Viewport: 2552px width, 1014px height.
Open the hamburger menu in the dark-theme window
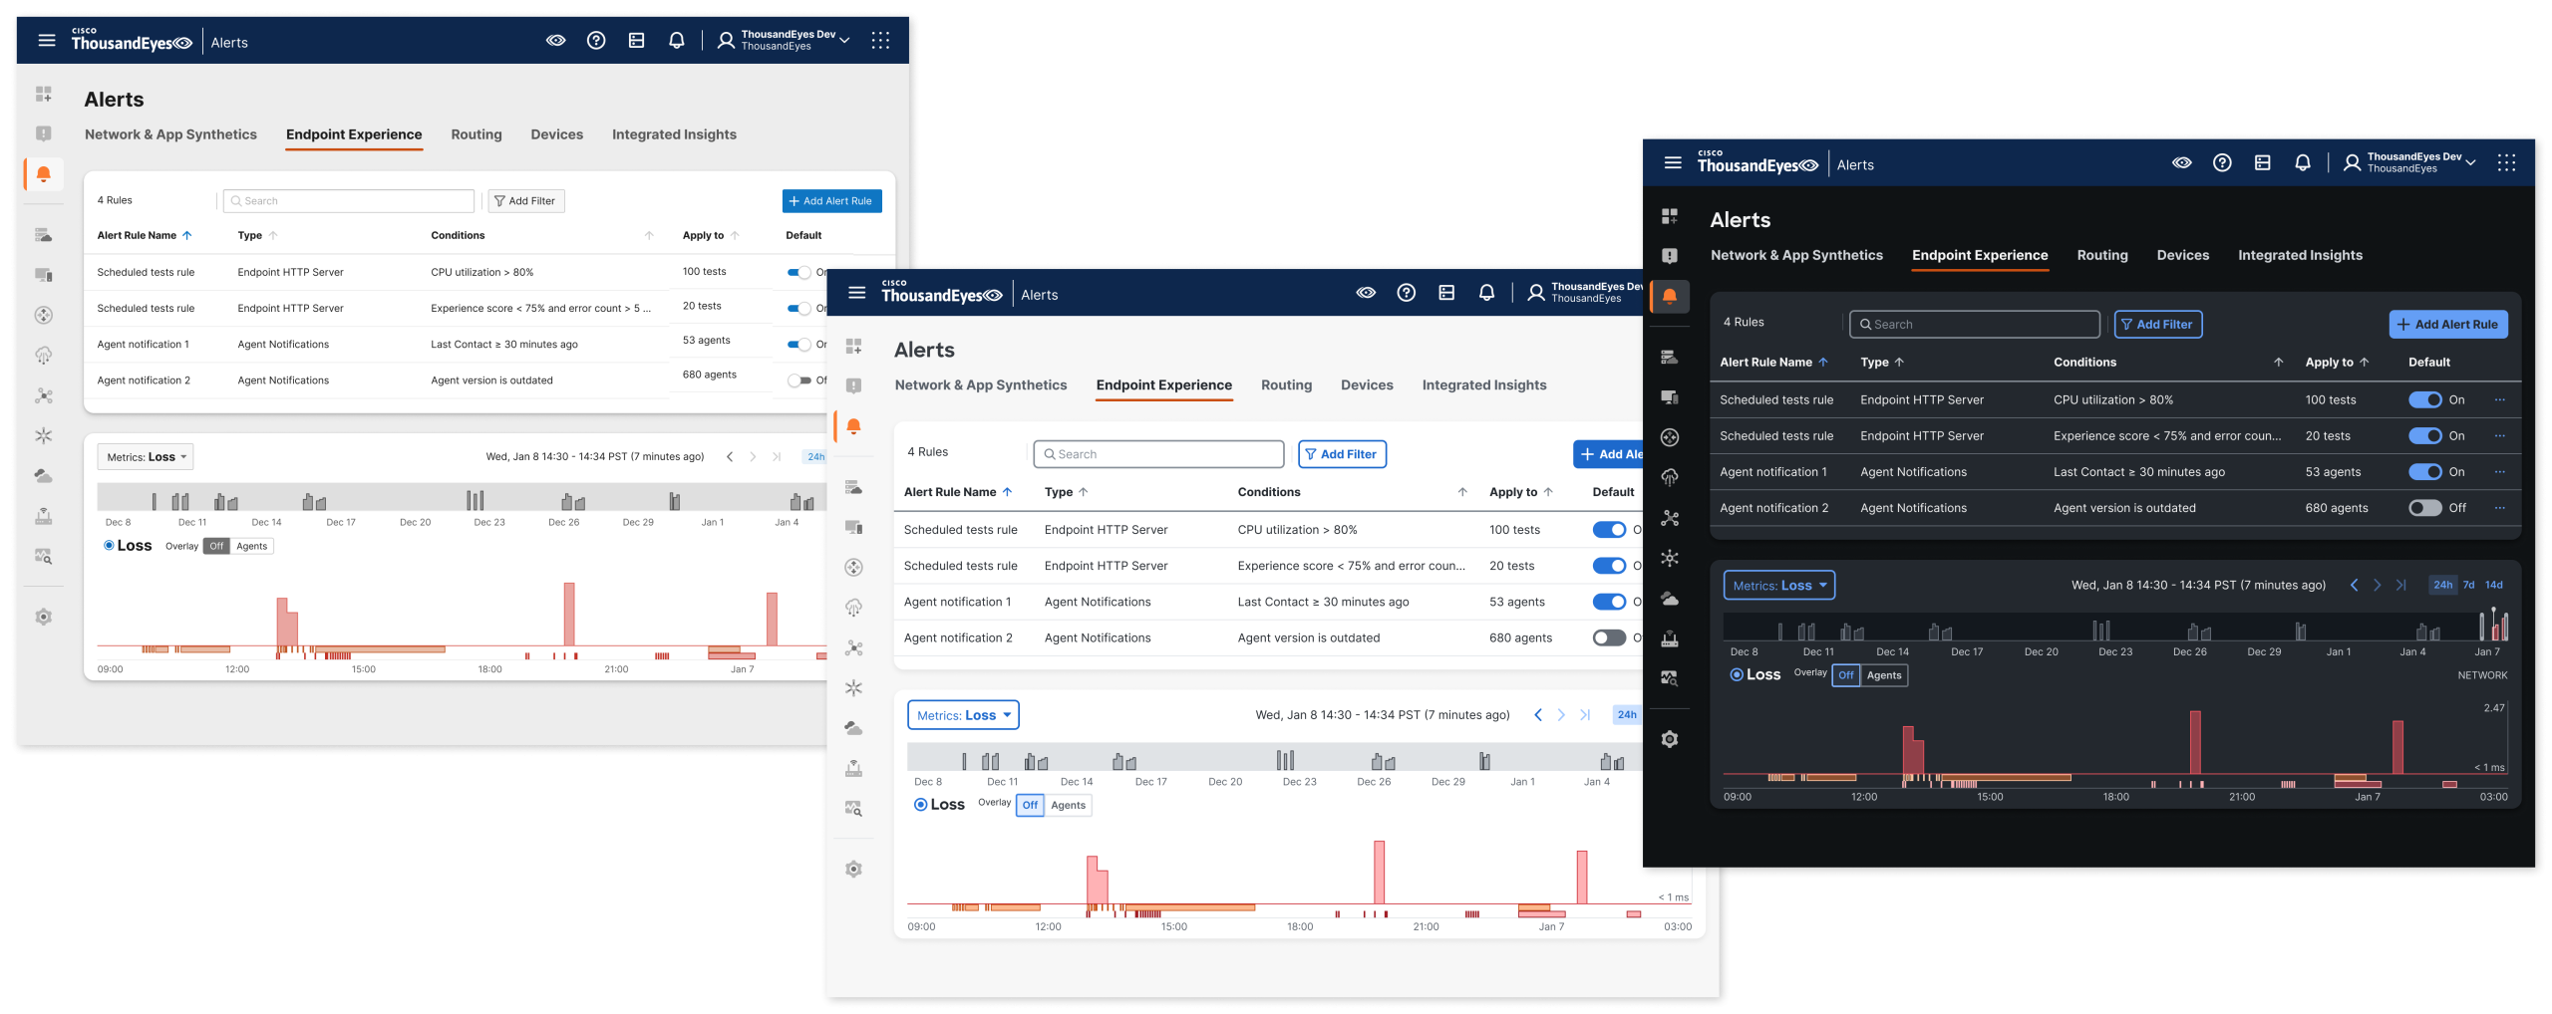click(x=1673, y=163)
